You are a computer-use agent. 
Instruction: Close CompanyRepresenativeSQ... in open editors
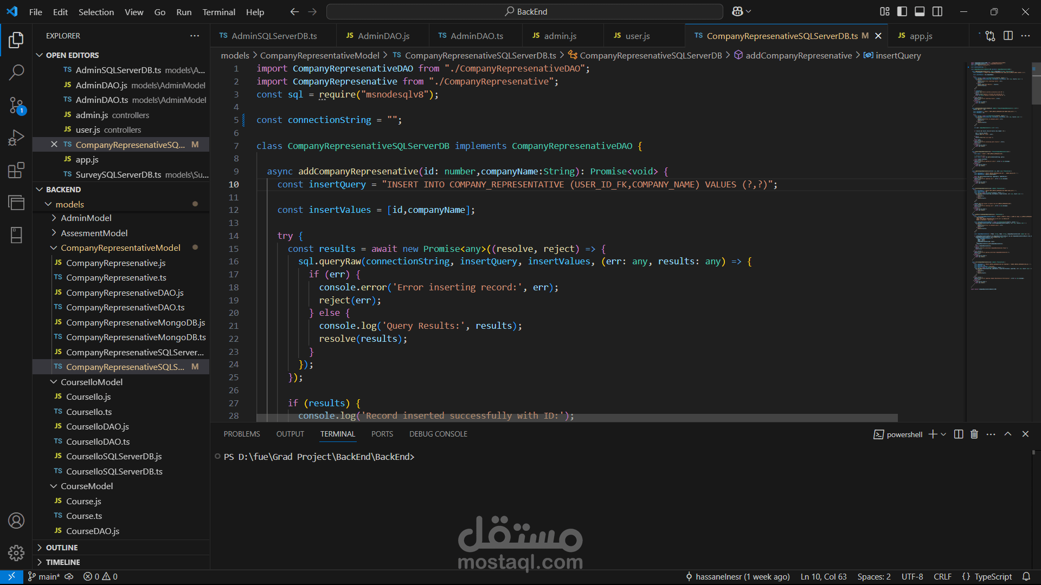click(x=54, y=145)
